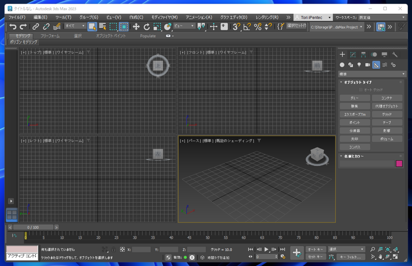Click the Unlink Selection icon
Viewport: 412px width, 266px height.
click(x=46, y=27)
